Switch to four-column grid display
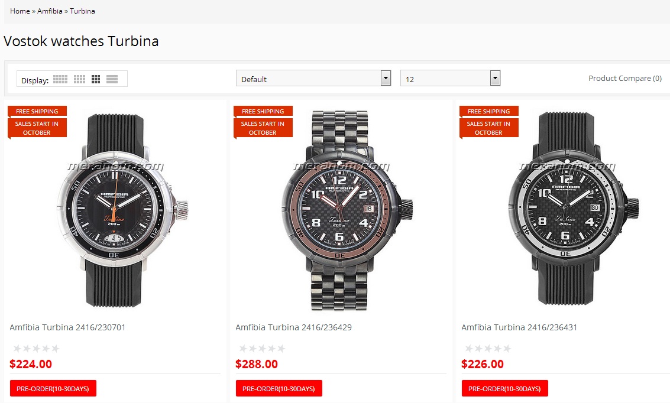670x403 pixels. [x=79, y=79]
